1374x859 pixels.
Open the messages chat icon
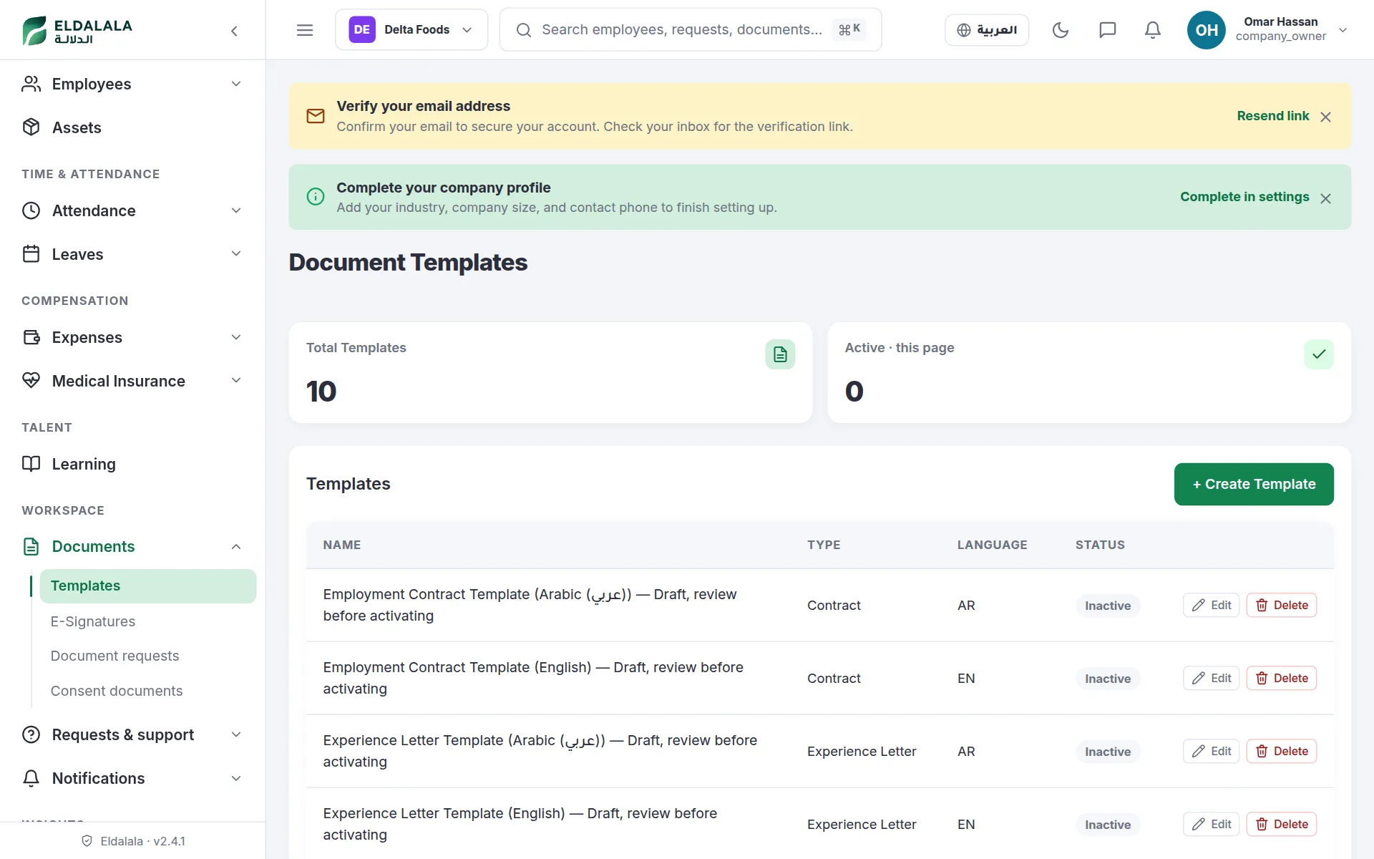pos(1107,30)
